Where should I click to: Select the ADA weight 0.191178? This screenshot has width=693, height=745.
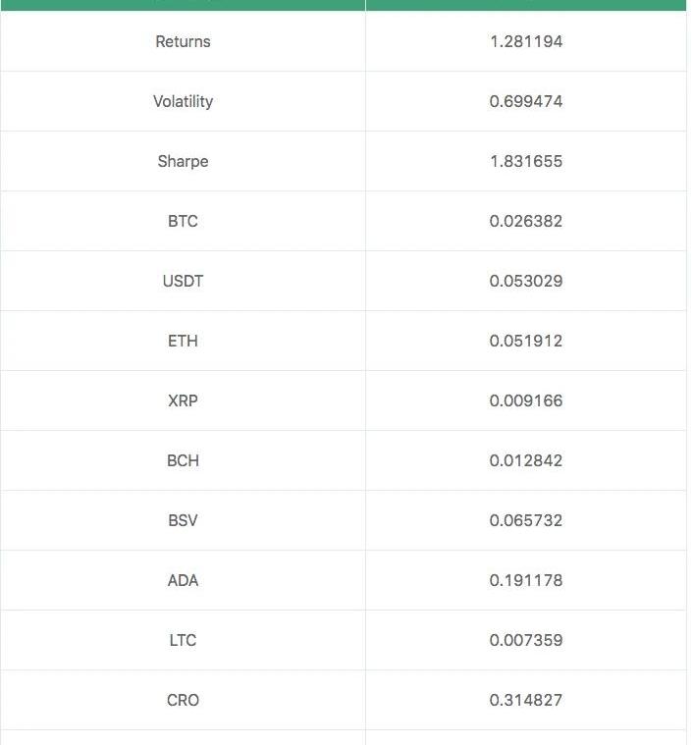point(525,580)
